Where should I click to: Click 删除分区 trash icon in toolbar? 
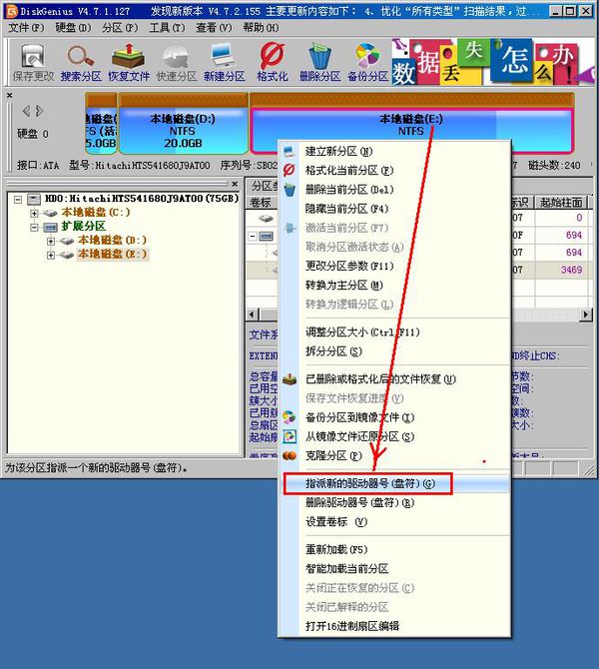click(x=319, y=62)
